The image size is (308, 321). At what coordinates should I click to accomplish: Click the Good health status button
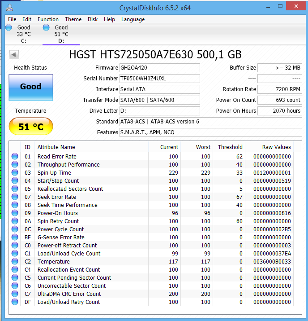tap(31, 88)
